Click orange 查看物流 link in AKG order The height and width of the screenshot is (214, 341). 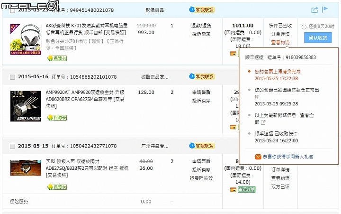click(x=280, y=43)
